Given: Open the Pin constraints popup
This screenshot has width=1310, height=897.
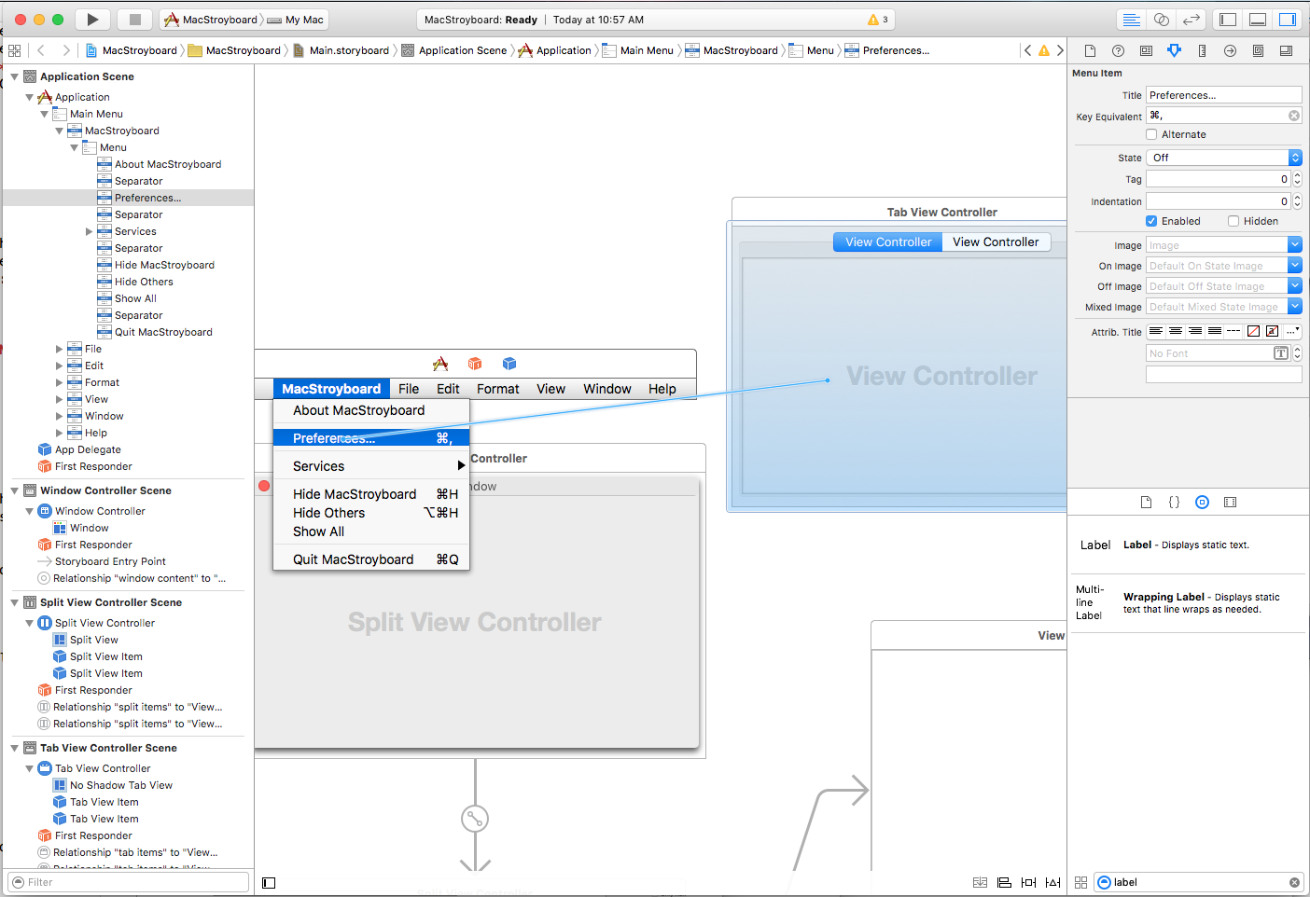Looking at the screenshot, I should tap(1028, 882).
